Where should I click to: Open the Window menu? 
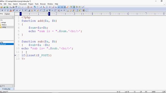tap(50, 4)
